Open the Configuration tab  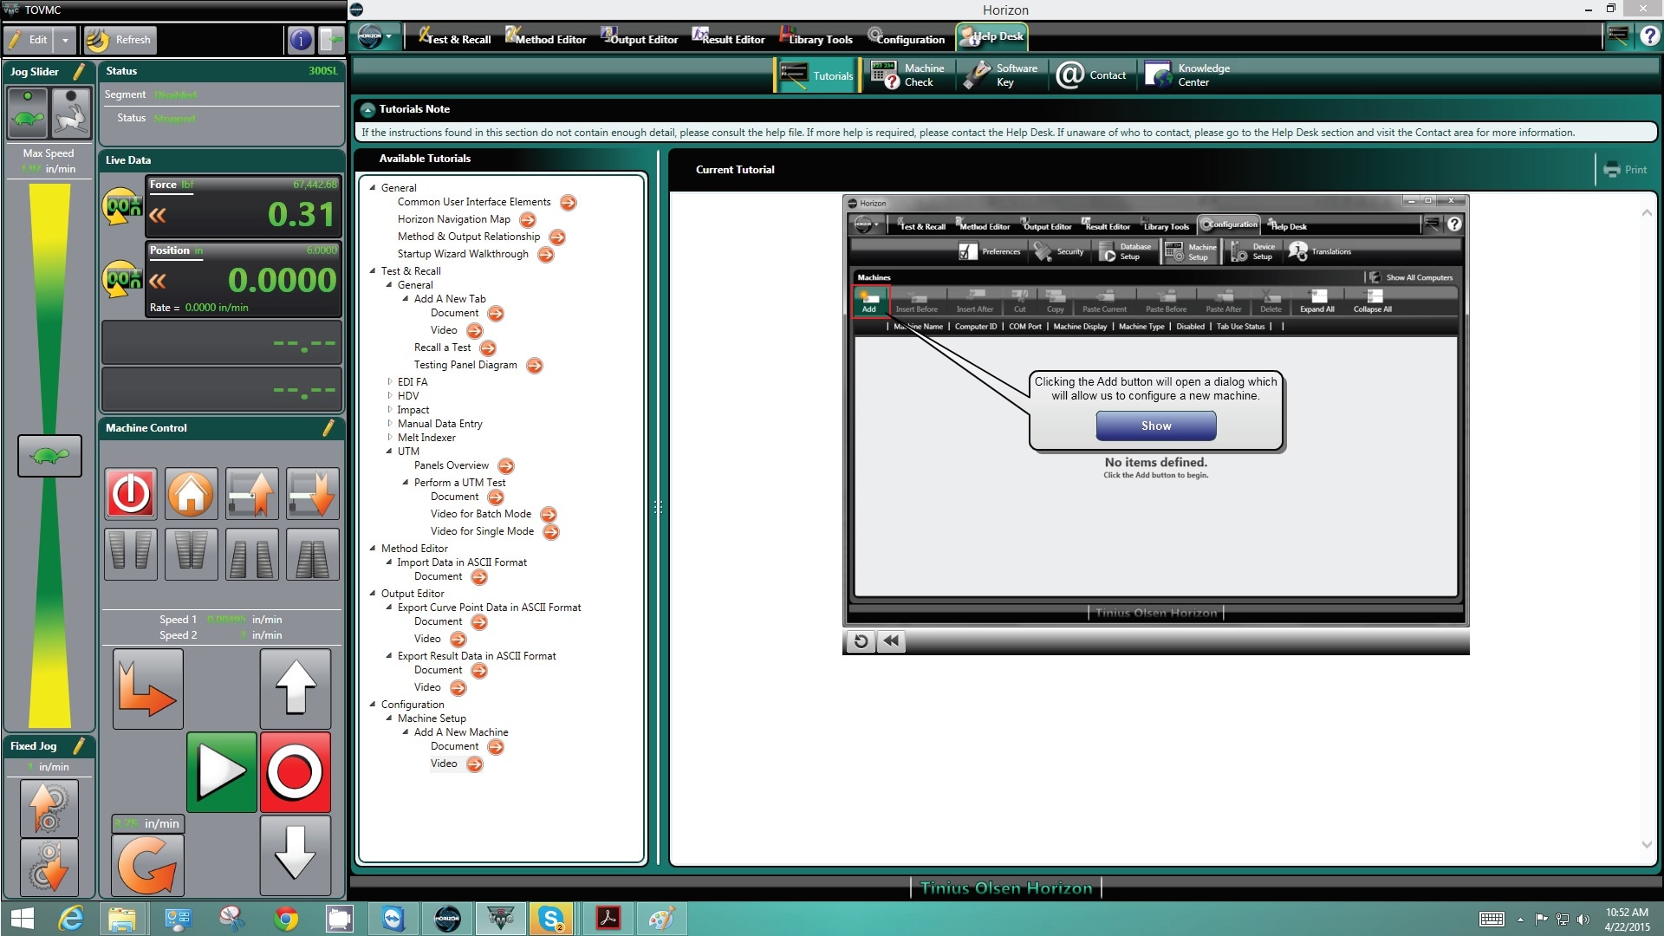click(x=907, y=38)
